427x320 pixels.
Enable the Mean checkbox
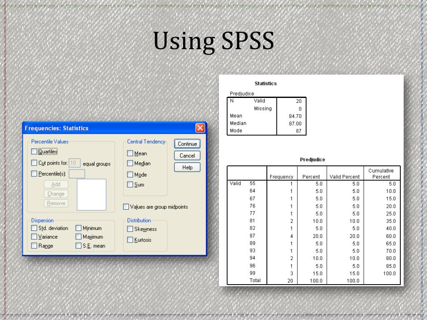[x=130, y=153]
